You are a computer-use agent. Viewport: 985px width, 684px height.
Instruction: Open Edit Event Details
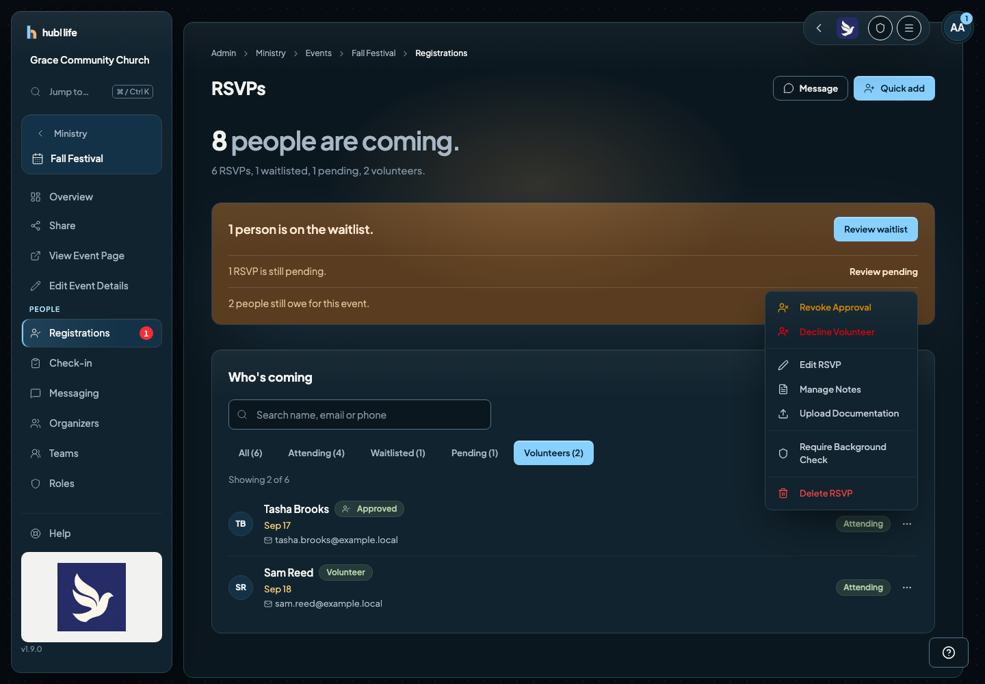click(92, 286)
